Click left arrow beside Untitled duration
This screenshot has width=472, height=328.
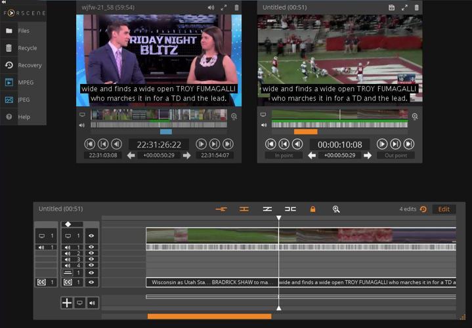[312, 155]
